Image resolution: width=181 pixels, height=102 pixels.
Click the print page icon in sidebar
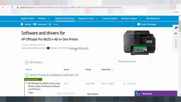pos(176,33)
